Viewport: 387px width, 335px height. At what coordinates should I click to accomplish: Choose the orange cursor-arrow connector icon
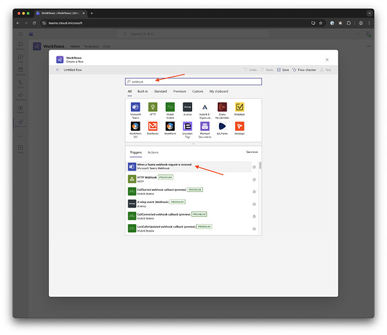[x=239, y=126]
